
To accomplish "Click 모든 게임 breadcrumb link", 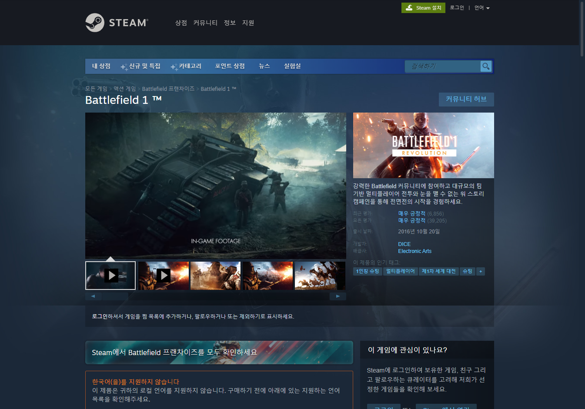I will (x=96, y=89).
